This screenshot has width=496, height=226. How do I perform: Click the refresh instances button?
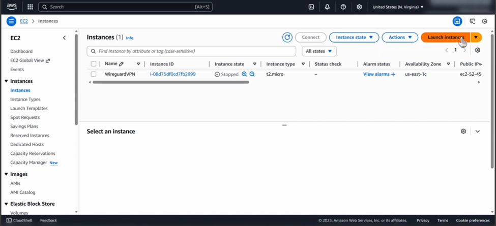(287, 37)
